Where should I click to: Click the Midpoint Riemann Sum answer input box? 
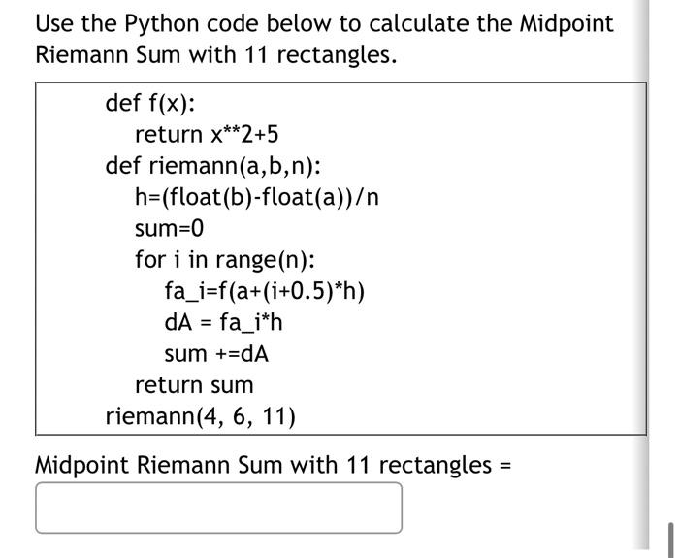pyautogui.click(x=218, y=508)
